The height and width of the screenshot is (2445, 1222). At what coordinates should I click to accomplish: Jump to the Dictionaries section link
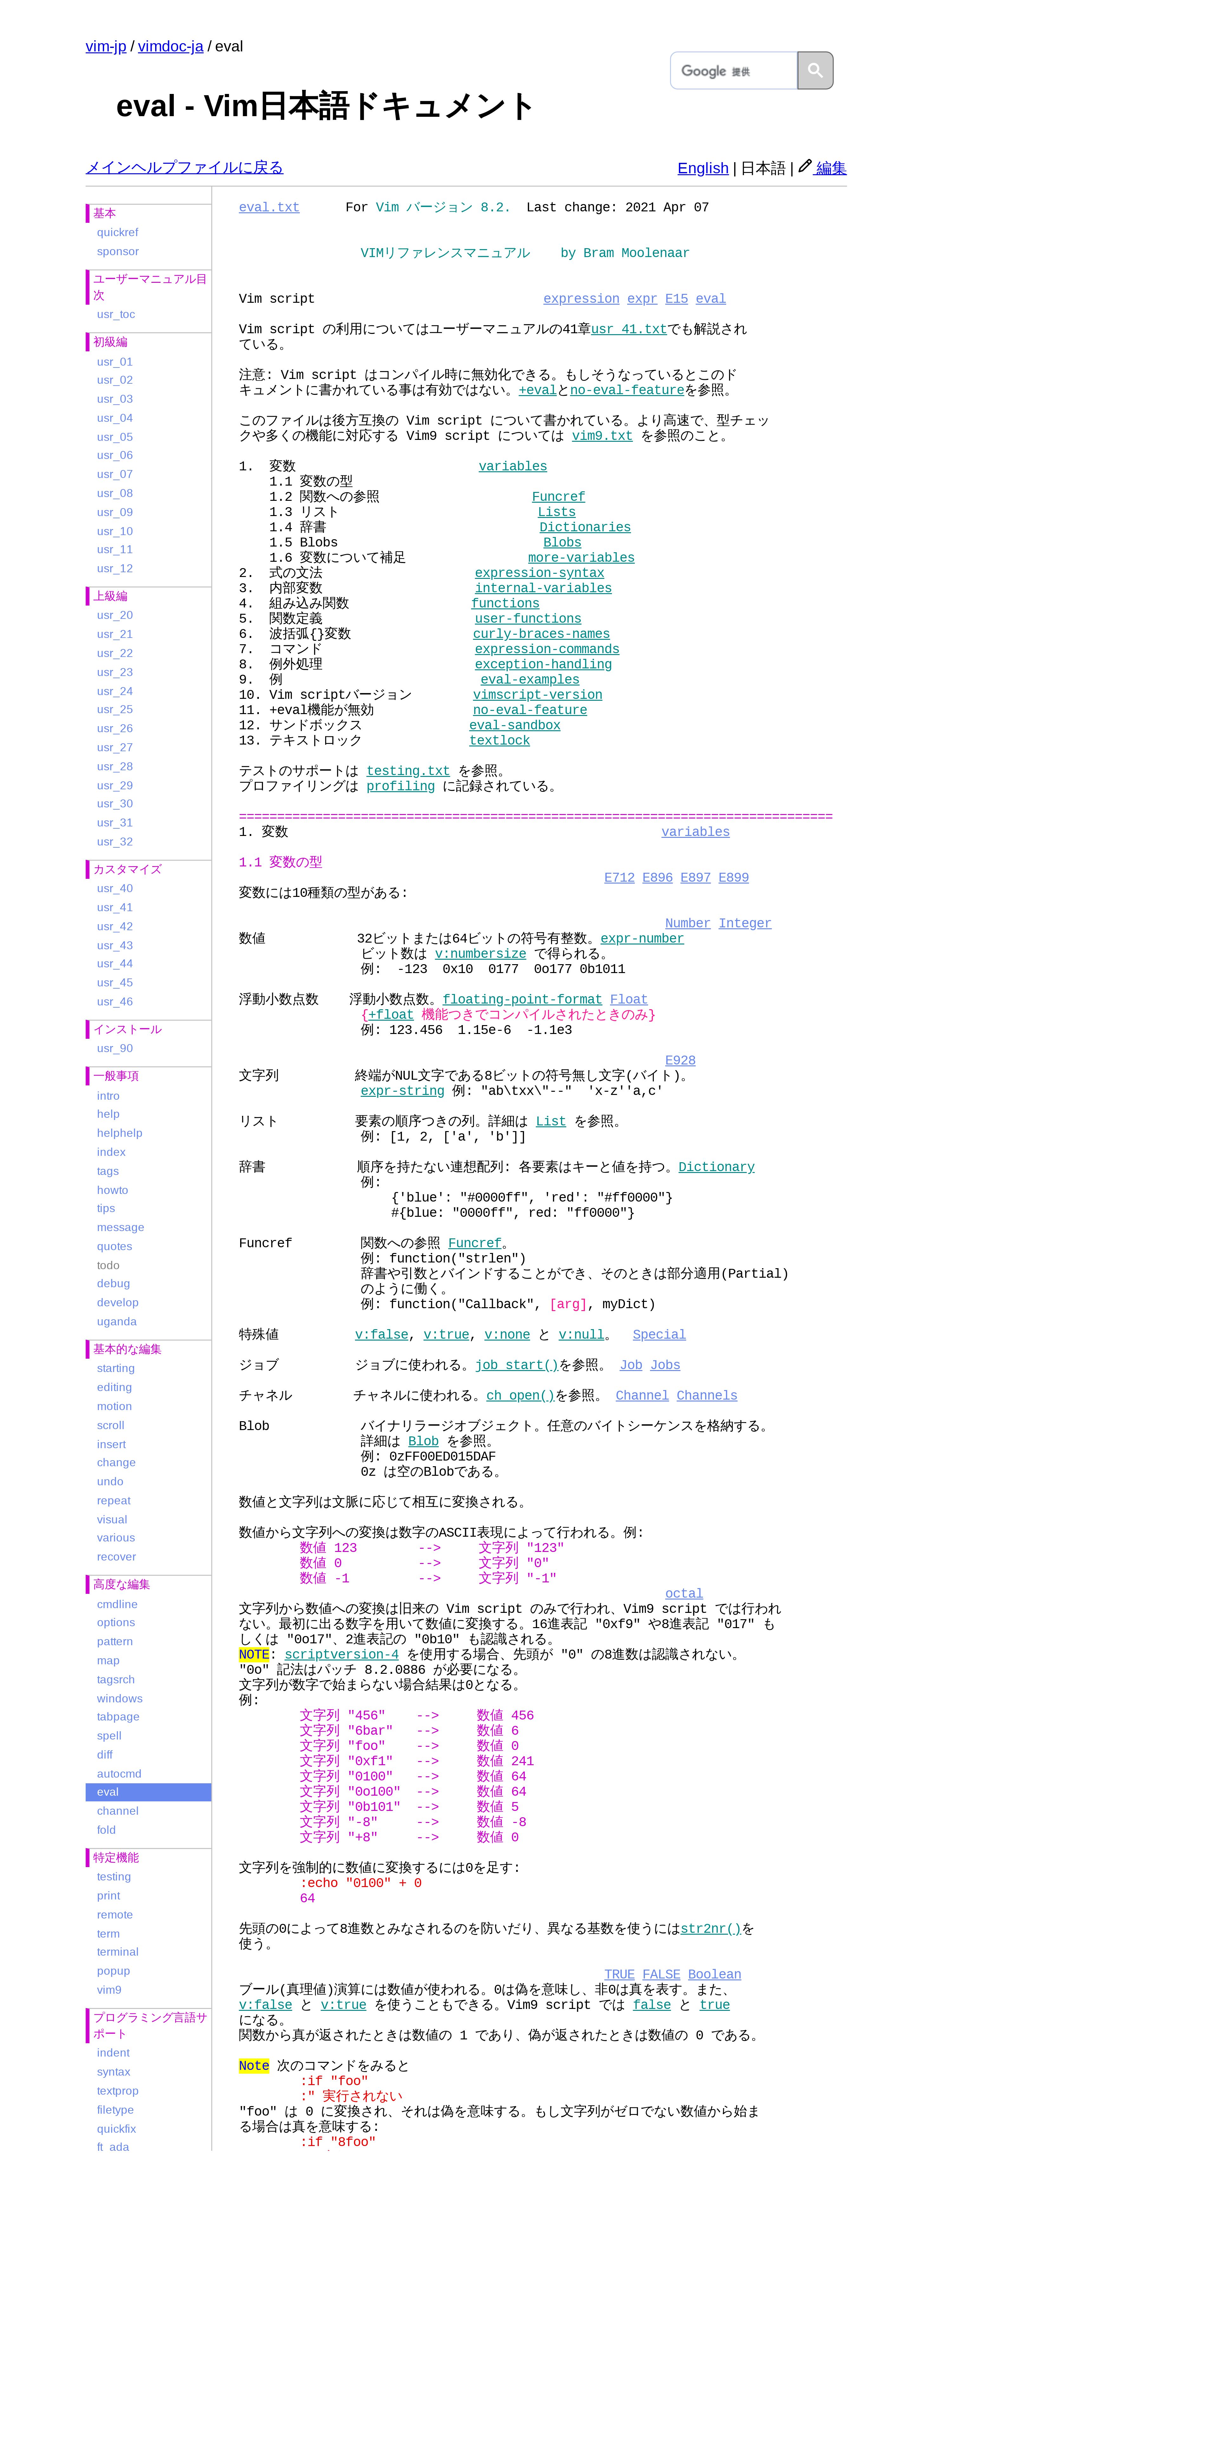[x=585, y=528]
